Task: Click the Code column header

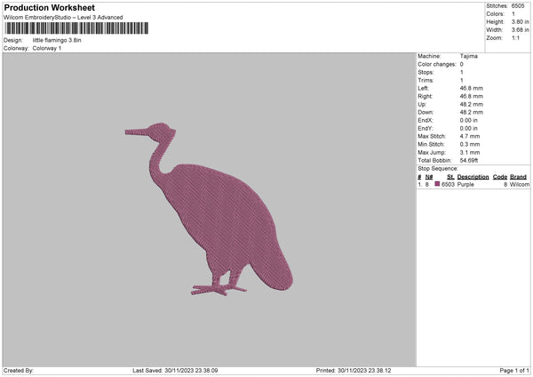Action: (500, 176)
